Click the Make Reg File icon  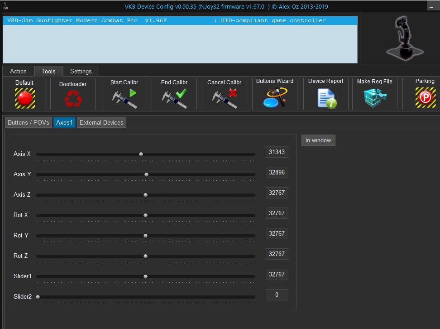click(375, 98)
